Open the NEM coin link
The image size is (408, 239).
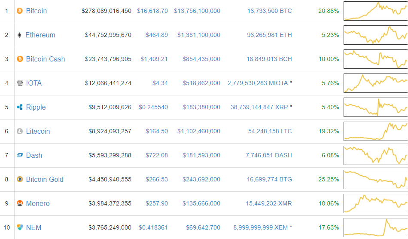(33, 227)
